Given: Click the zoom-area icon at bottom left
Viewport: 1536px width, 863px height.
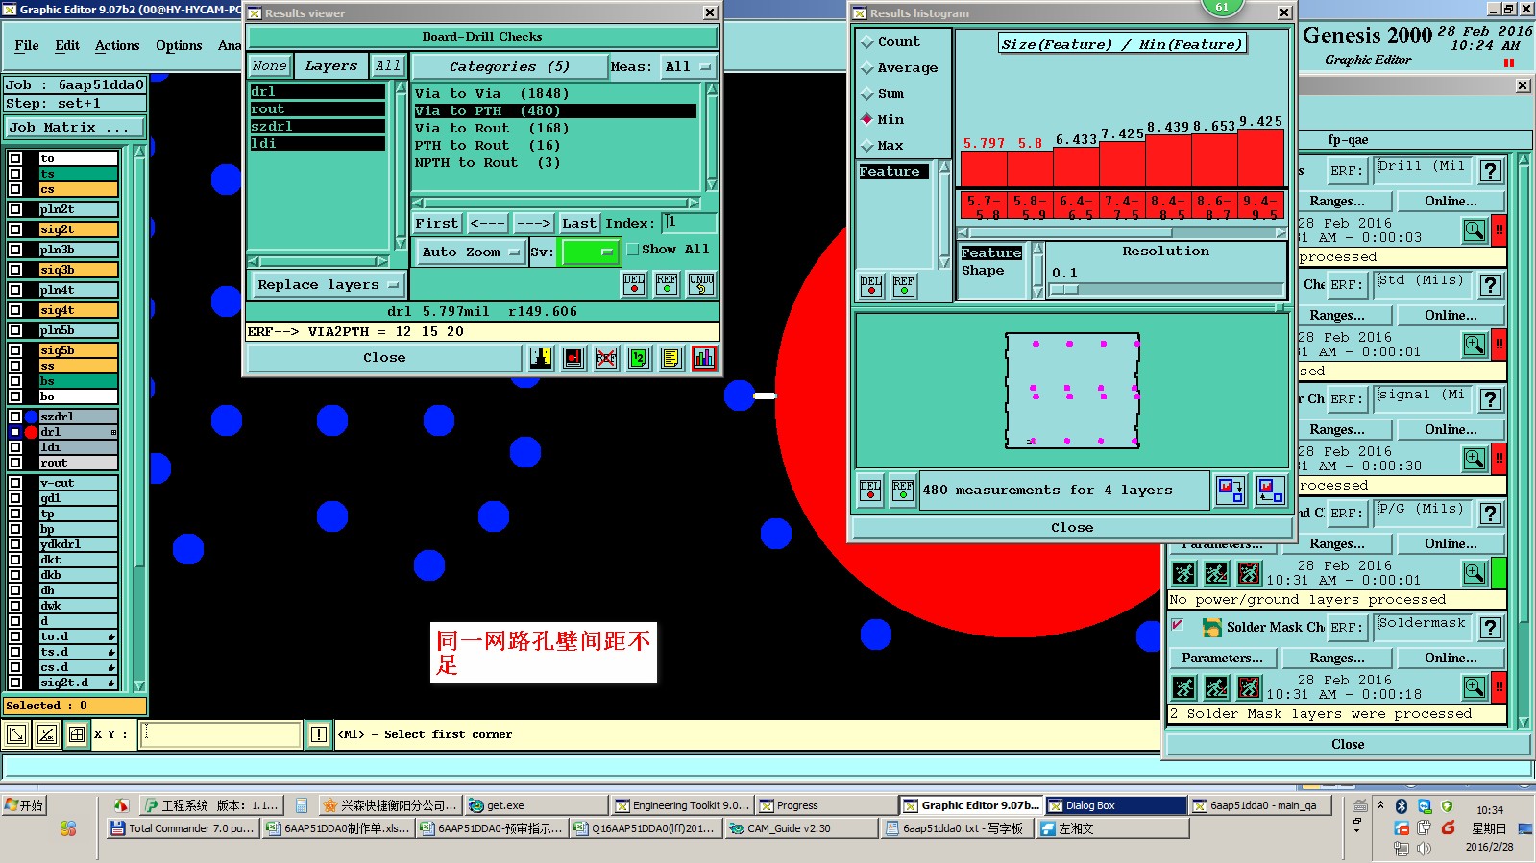Looking at the screenshot, I should tap(16, 735).
